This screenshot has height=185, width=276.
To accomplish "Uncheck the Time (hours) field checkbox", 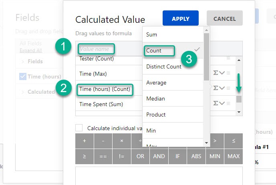I will (23, 76).
